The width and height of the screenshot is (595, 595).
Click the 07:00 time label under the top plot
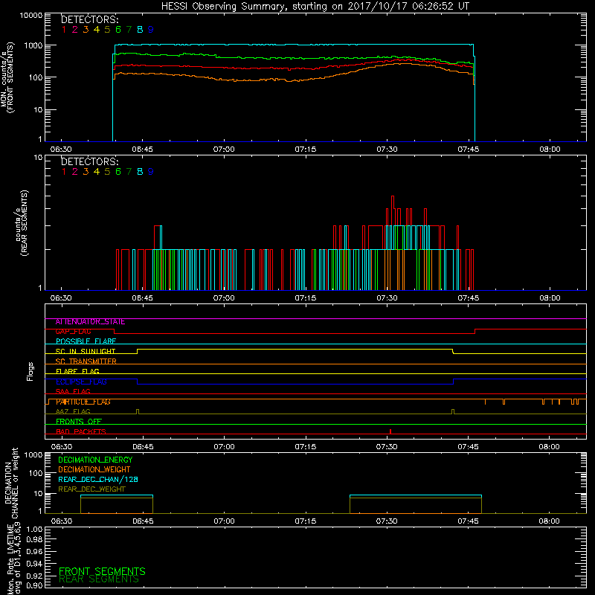[224, 149]
